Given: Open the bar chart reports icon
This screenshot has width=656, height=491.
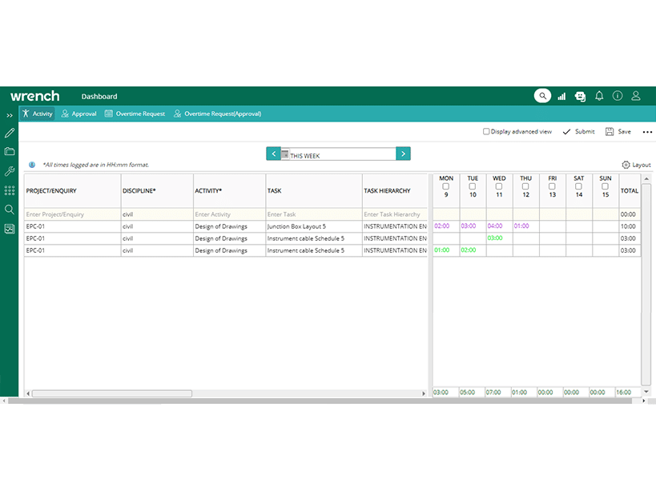Looking at the screenshot, I should (561, 97).
